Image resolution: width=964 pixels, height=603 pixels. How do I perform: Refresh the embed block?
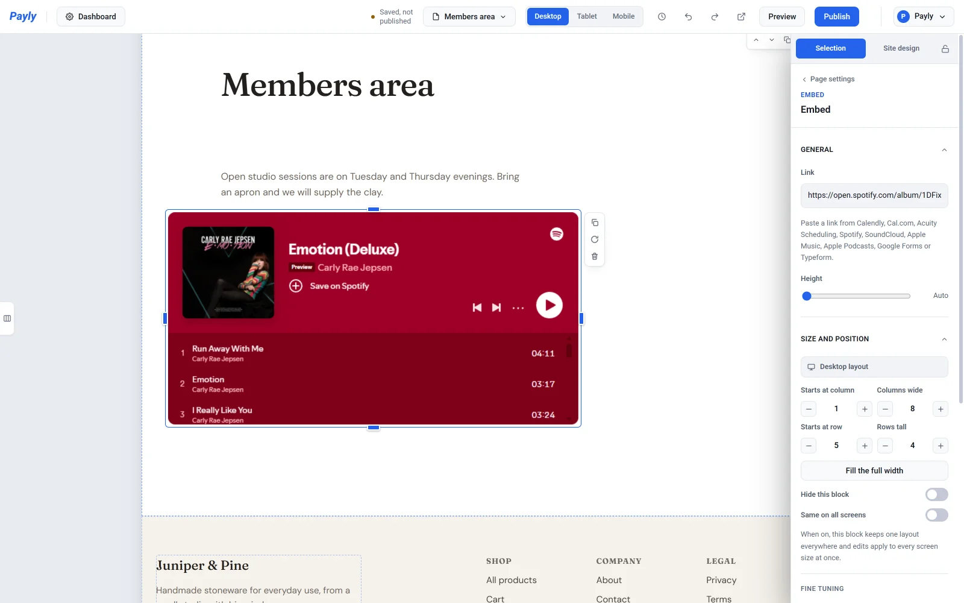595,239
